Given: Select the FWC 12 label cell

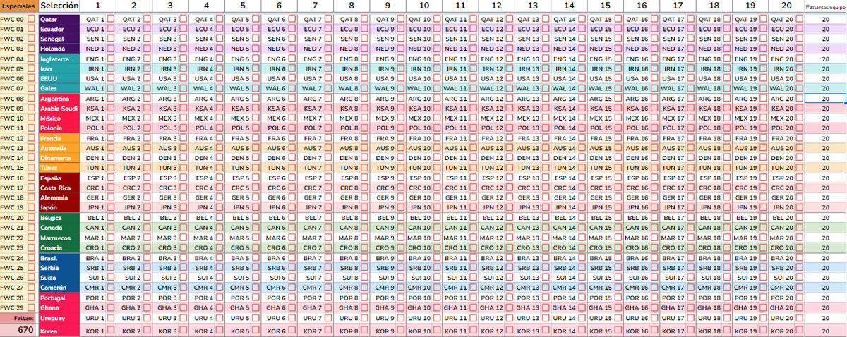Looking at the screenshot, I should (12, 138).
